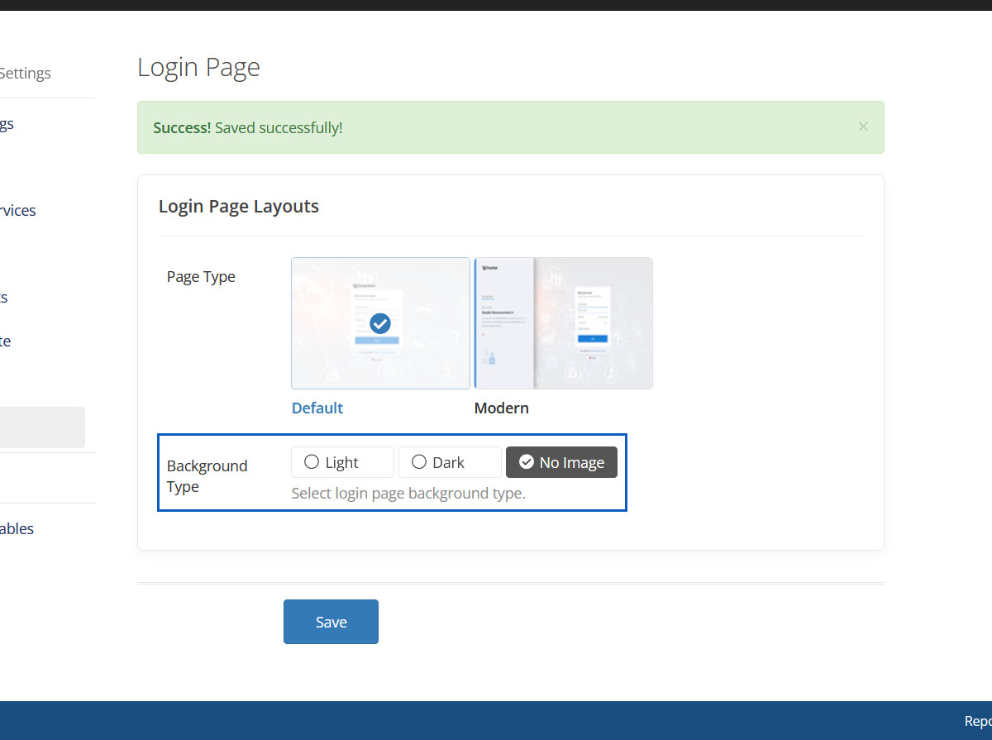992x740 pixels.
Task: Click the Settings header in the sidebar
Action: (x=25, y=73)
